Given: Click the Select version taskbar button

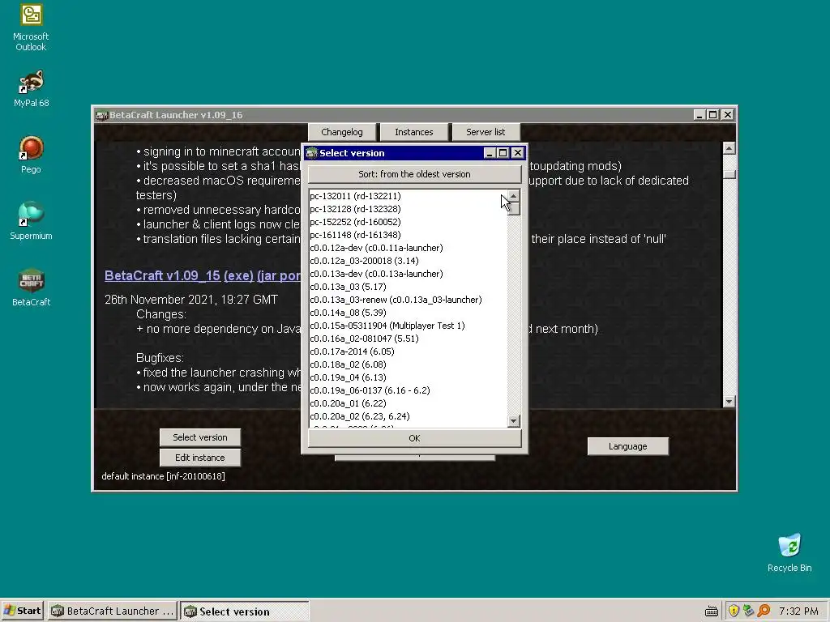Looking at the screenshot, I should coord(245,611).
